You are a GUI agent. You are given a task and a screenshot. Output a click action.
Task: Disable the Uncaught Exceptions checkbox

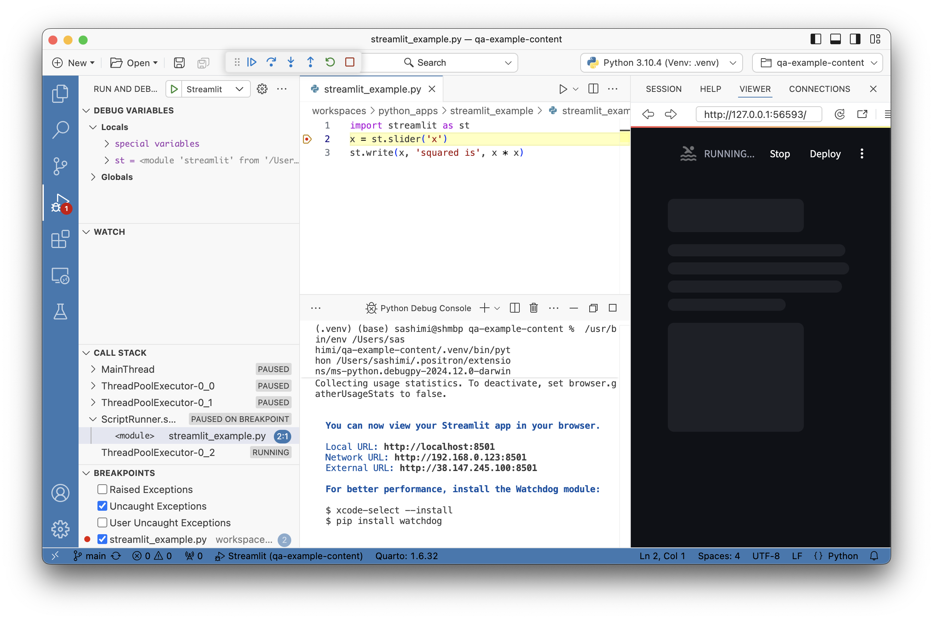(x=102, y=506)
